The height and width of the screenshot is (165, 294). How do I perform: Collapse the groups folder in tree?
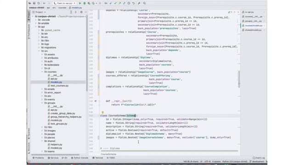tap(42, 103)
